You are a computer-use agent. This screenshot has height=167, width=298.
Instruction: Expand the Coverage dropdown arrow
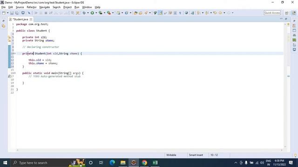click(104, 13)
